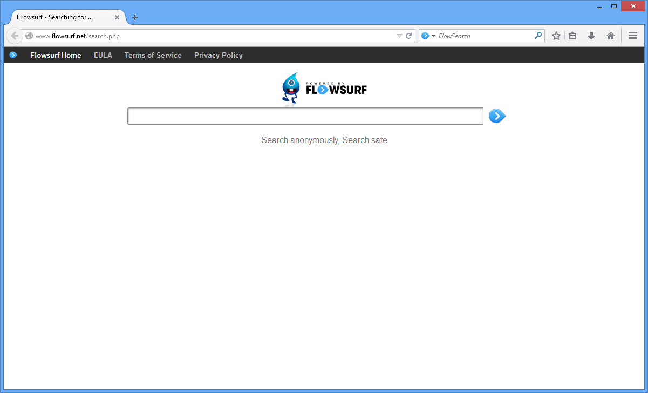Image resolution: width=648 pixels, height=393 pixels.
Task: Maximize the browser window
Action: point(613,6)
